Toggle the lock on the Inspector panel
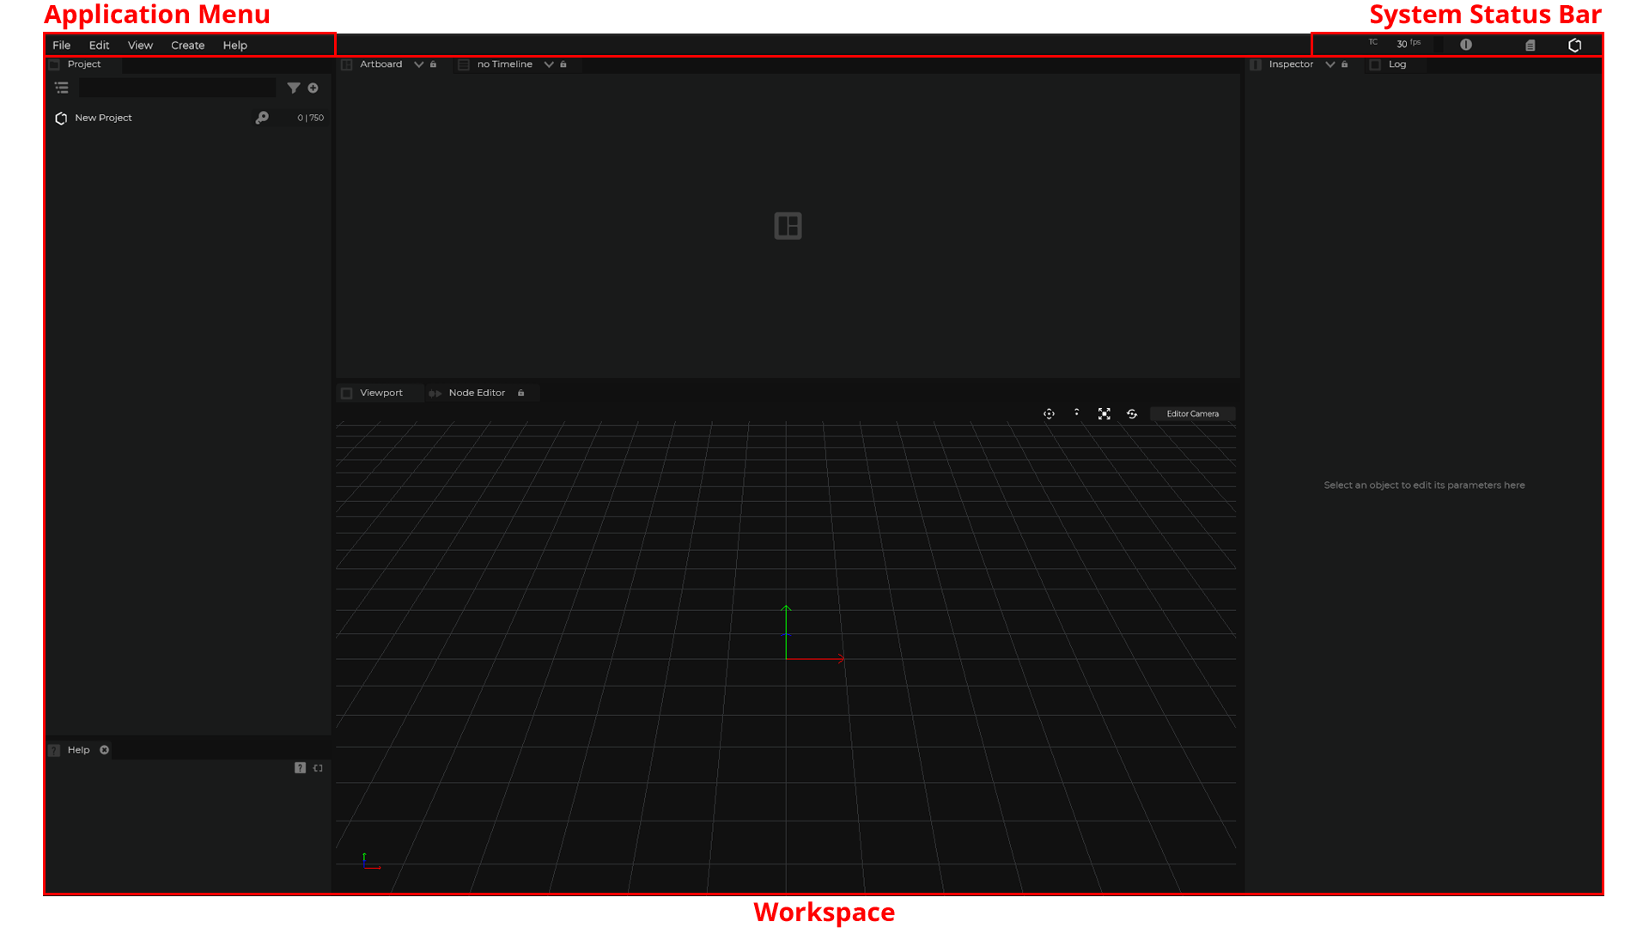1649x928 pixels. [1345, 64]
